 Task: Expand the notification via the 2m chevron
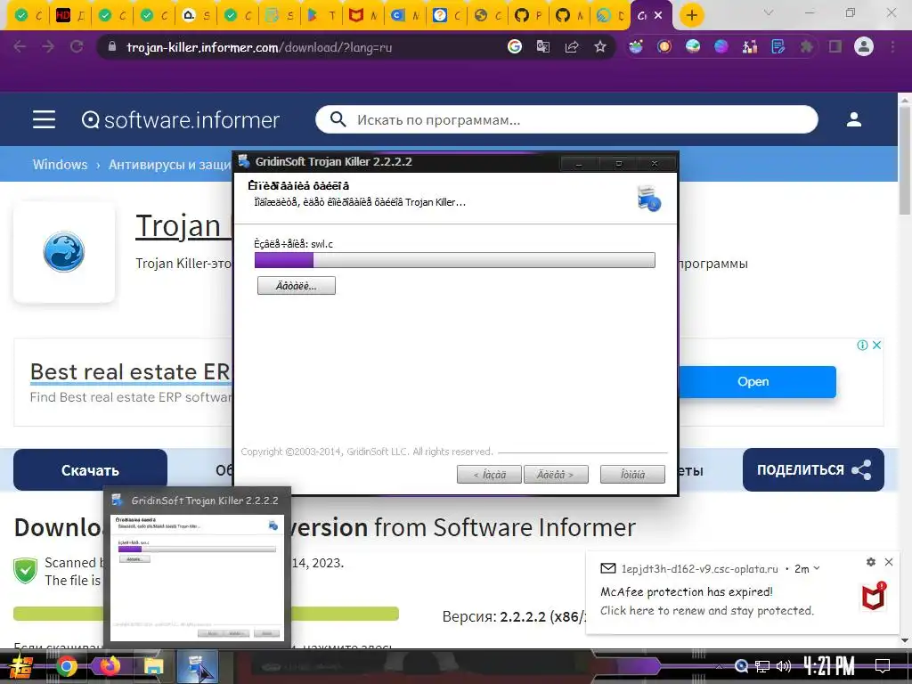[x=817, y=568]
